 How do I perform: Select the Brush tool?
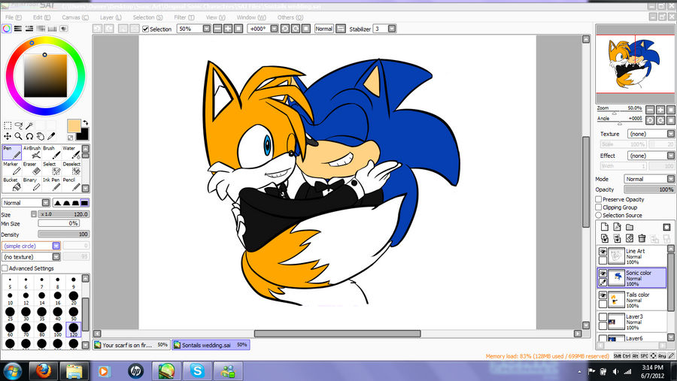click(x=51, y=153)
